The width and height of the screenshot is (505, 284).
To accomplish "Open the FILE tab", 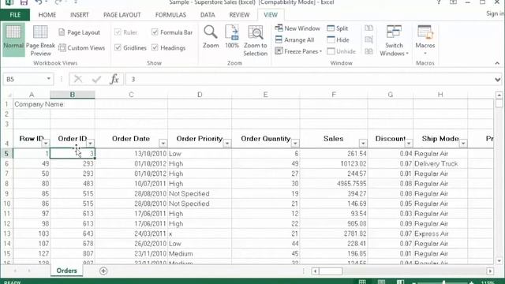I will click(x=15, y=15).
